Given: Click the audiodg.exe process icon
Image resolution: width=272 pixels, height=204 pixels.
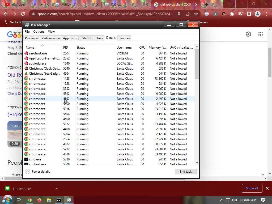Looking at the screenshot, I should point(26,63).
